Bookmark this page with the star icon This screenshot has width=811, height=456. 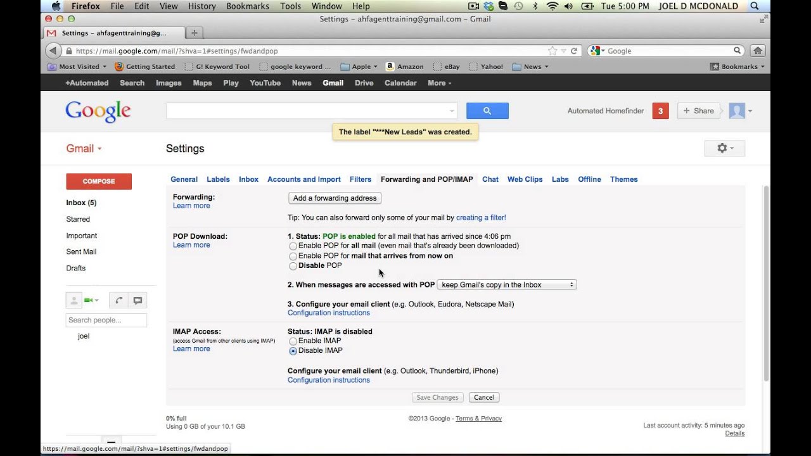click(552, 51)
